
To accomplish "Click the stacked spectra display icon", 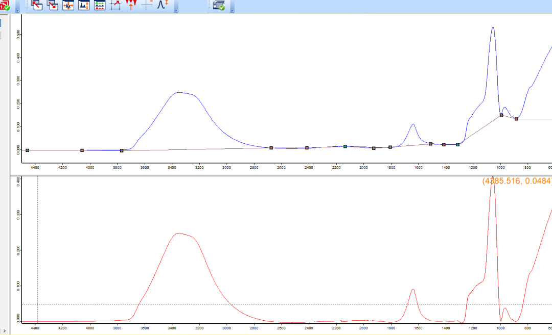I will coord(100,5).
